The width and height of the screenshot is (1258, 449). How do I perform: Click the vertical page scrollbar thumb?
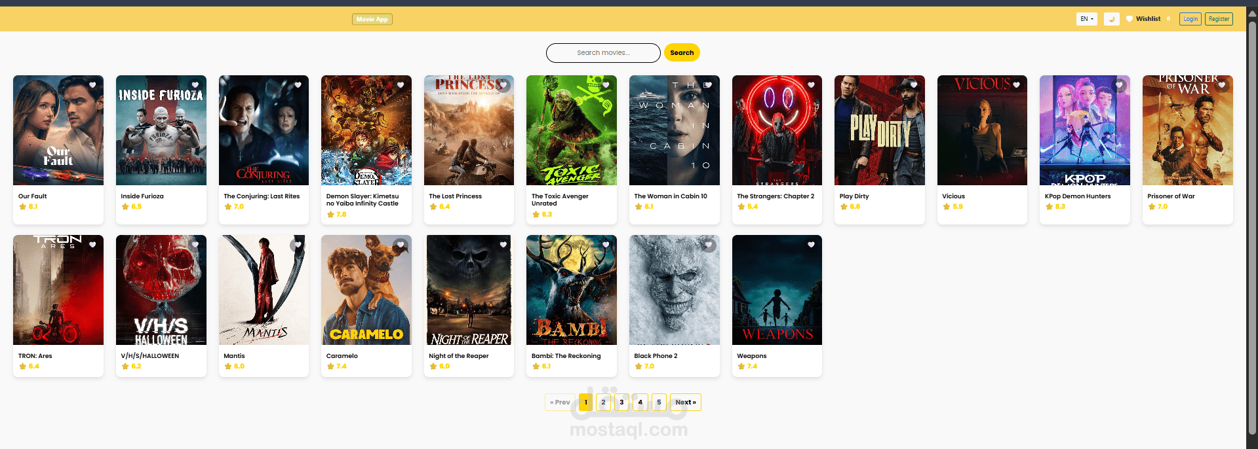pos(1252,227)
